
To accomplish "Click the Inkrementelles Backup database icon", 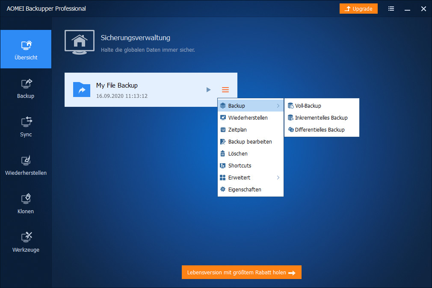I will (x=291, y=118).
